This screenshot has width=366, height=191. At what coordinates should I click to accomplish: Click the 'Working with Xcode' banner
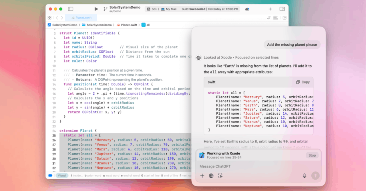click(x=258, y=155)
